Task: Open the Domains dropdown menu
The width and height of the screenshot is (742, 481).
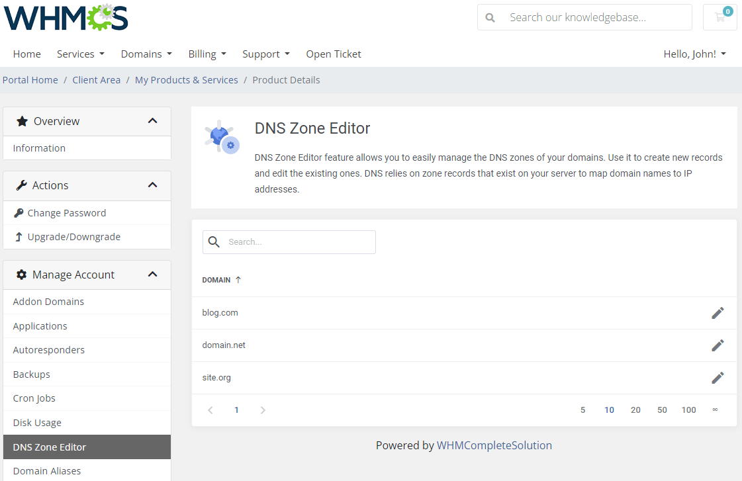Action: pos(146,54)
